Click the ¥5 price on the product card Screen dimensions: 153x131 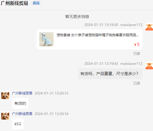(137, 45)
